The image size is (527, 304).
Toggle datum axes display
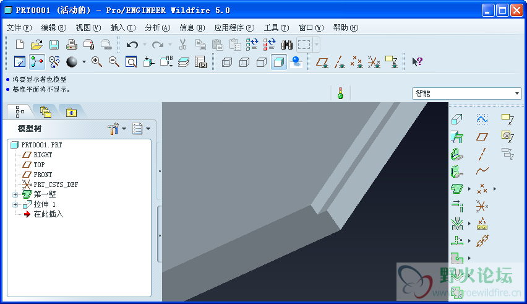pos(340,62)
